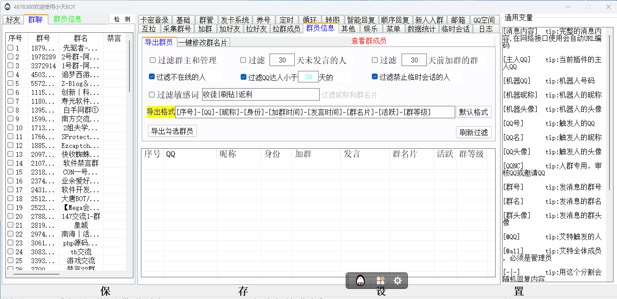Open the 数据统计 tab
The height and width of the screenshot is (299, 617).
point(421,29)
